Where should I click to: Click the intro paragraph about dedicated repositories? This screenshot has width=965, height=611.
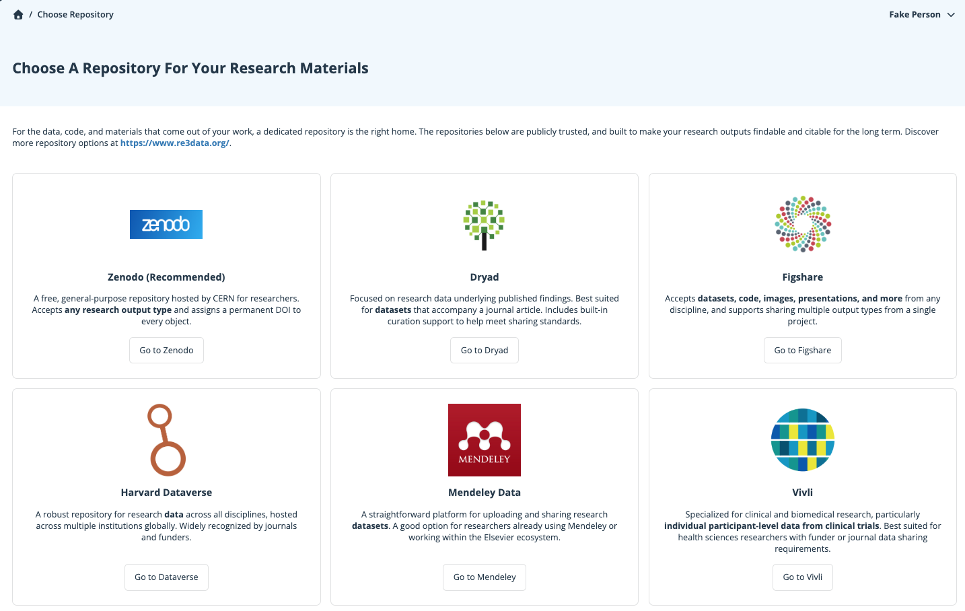point(475,137)
